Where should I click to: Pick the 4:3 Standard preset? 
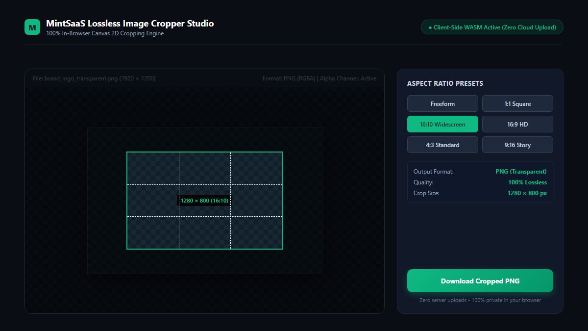[442, 145]
